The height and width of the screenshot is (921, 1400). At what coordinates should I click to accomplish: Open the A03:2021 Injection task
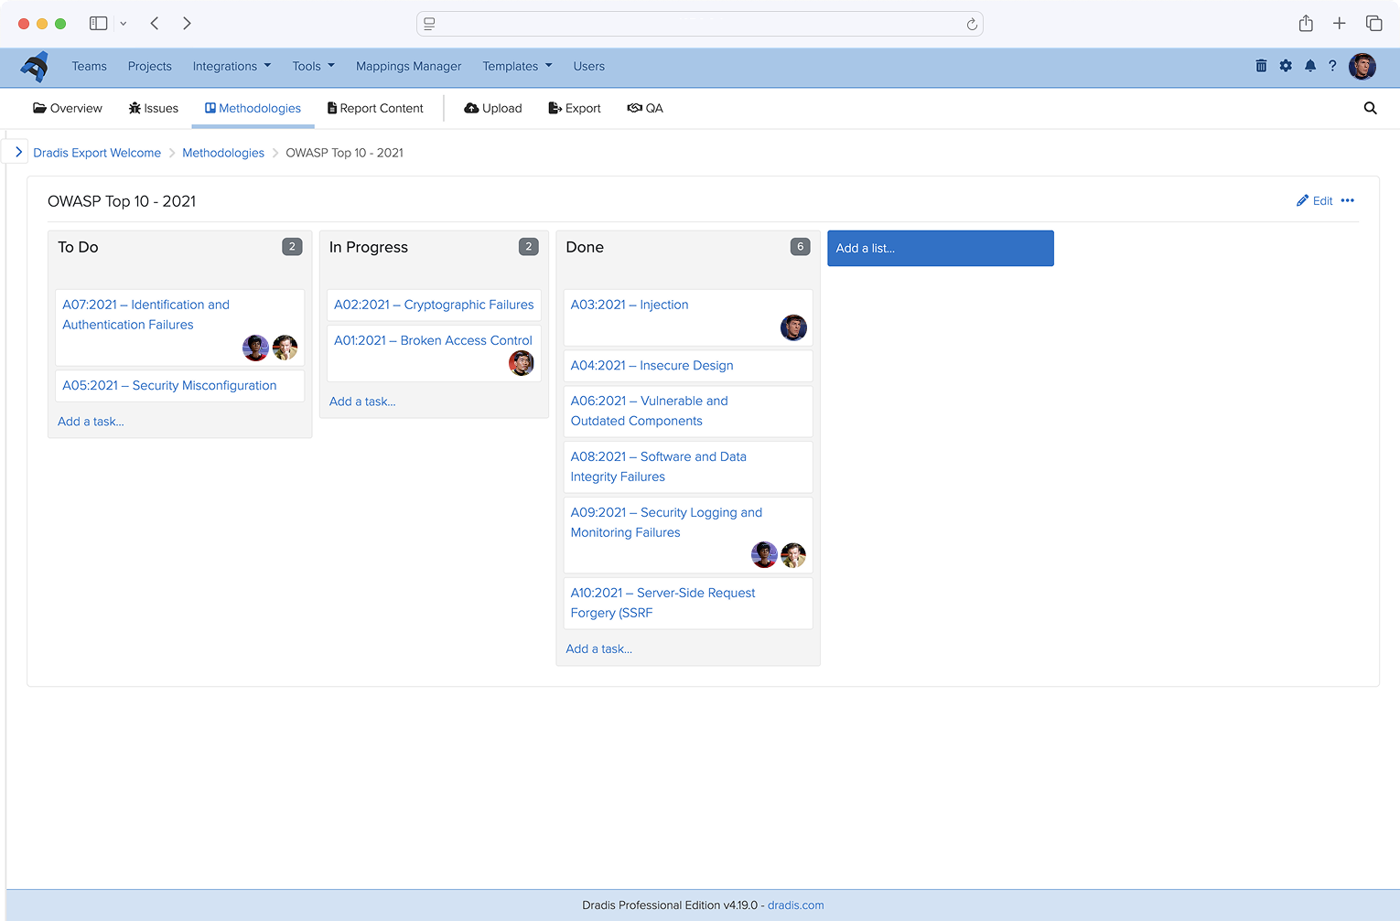pos(629,305)
